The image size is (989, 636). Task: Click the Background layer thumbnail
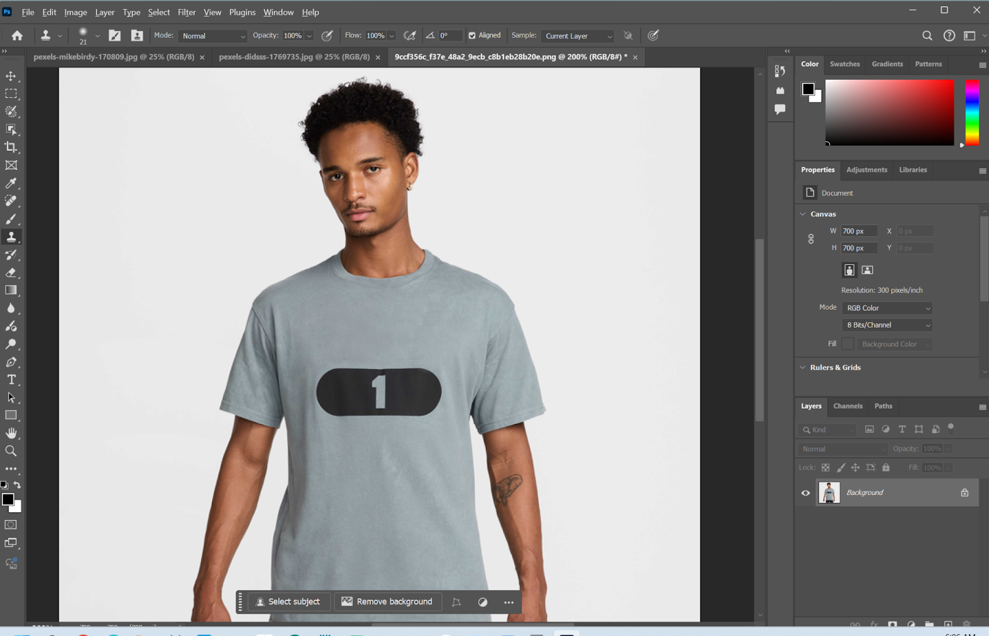[x=829, y=493]
